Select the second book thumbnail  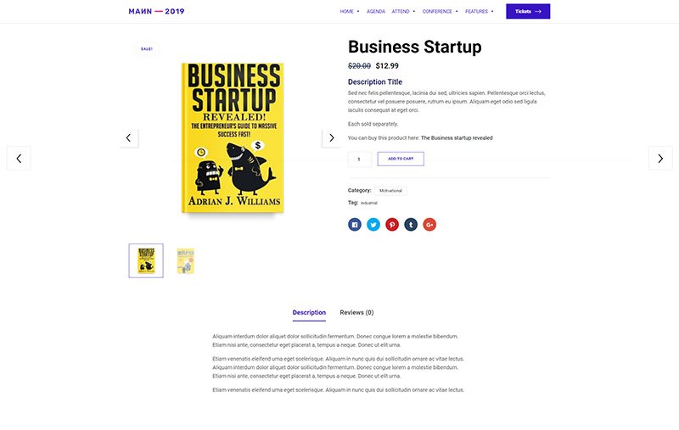[x=186, y=261]
